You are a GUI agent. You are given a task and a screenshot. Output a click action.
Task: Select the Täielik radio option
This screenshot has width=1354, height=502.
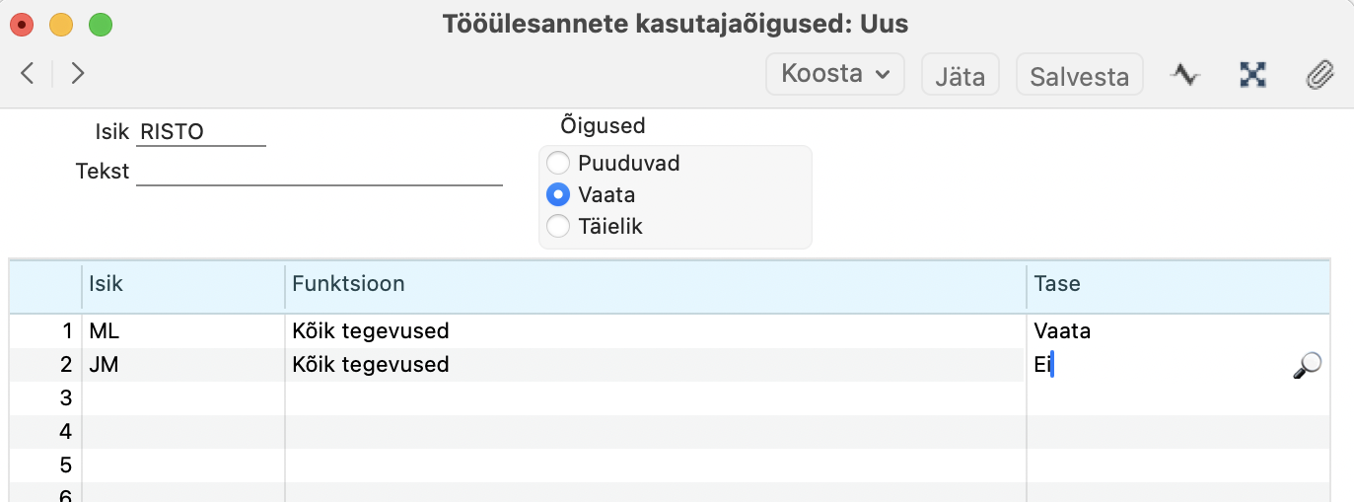tap(558, 226)
